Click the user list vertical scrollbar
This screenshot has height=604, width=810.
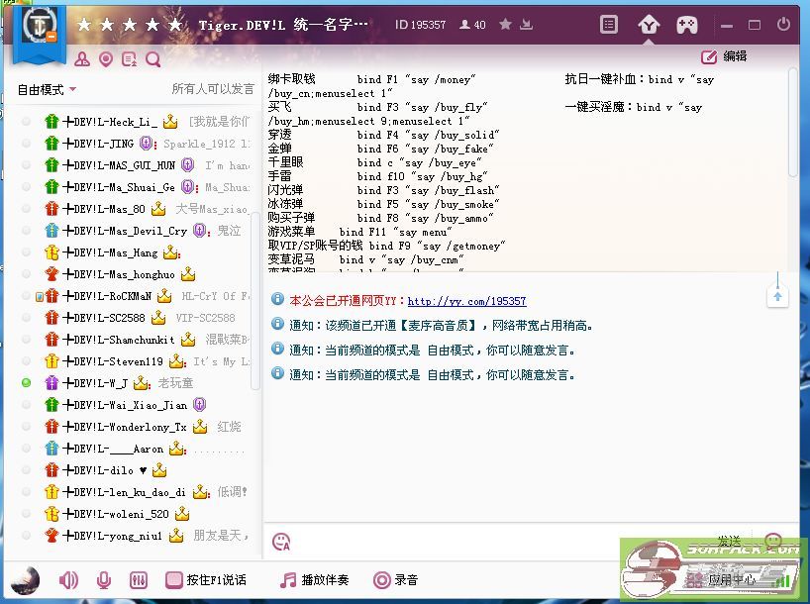254,300
